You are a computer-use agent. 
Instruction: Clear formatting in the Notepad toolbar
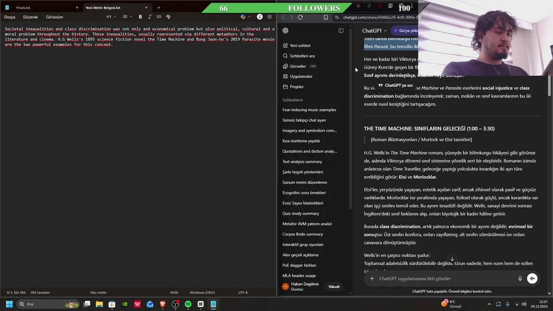point(168,17)
